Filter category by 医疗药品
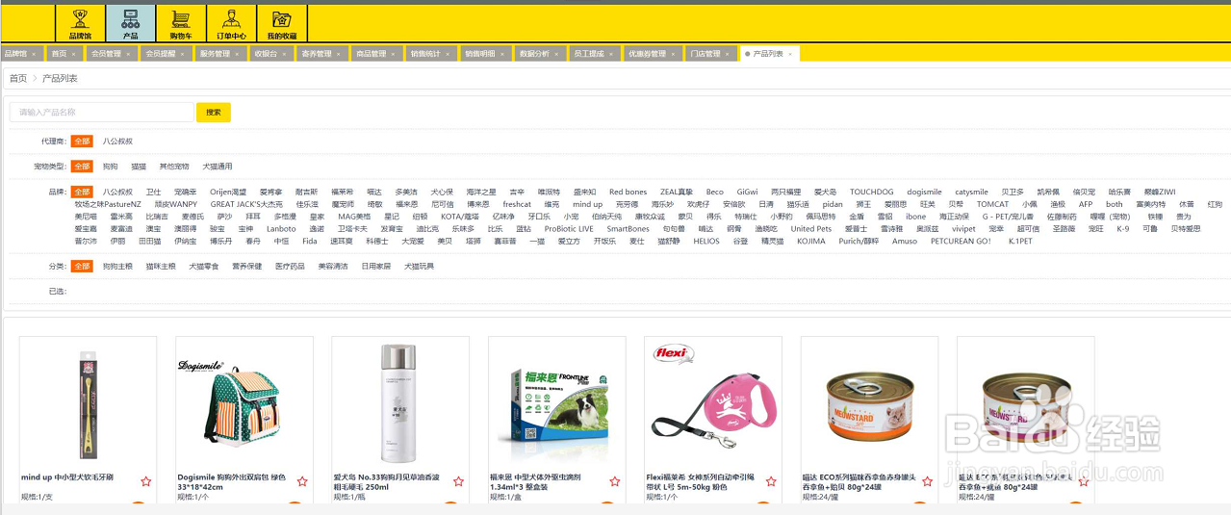 [x=291, y=266]
